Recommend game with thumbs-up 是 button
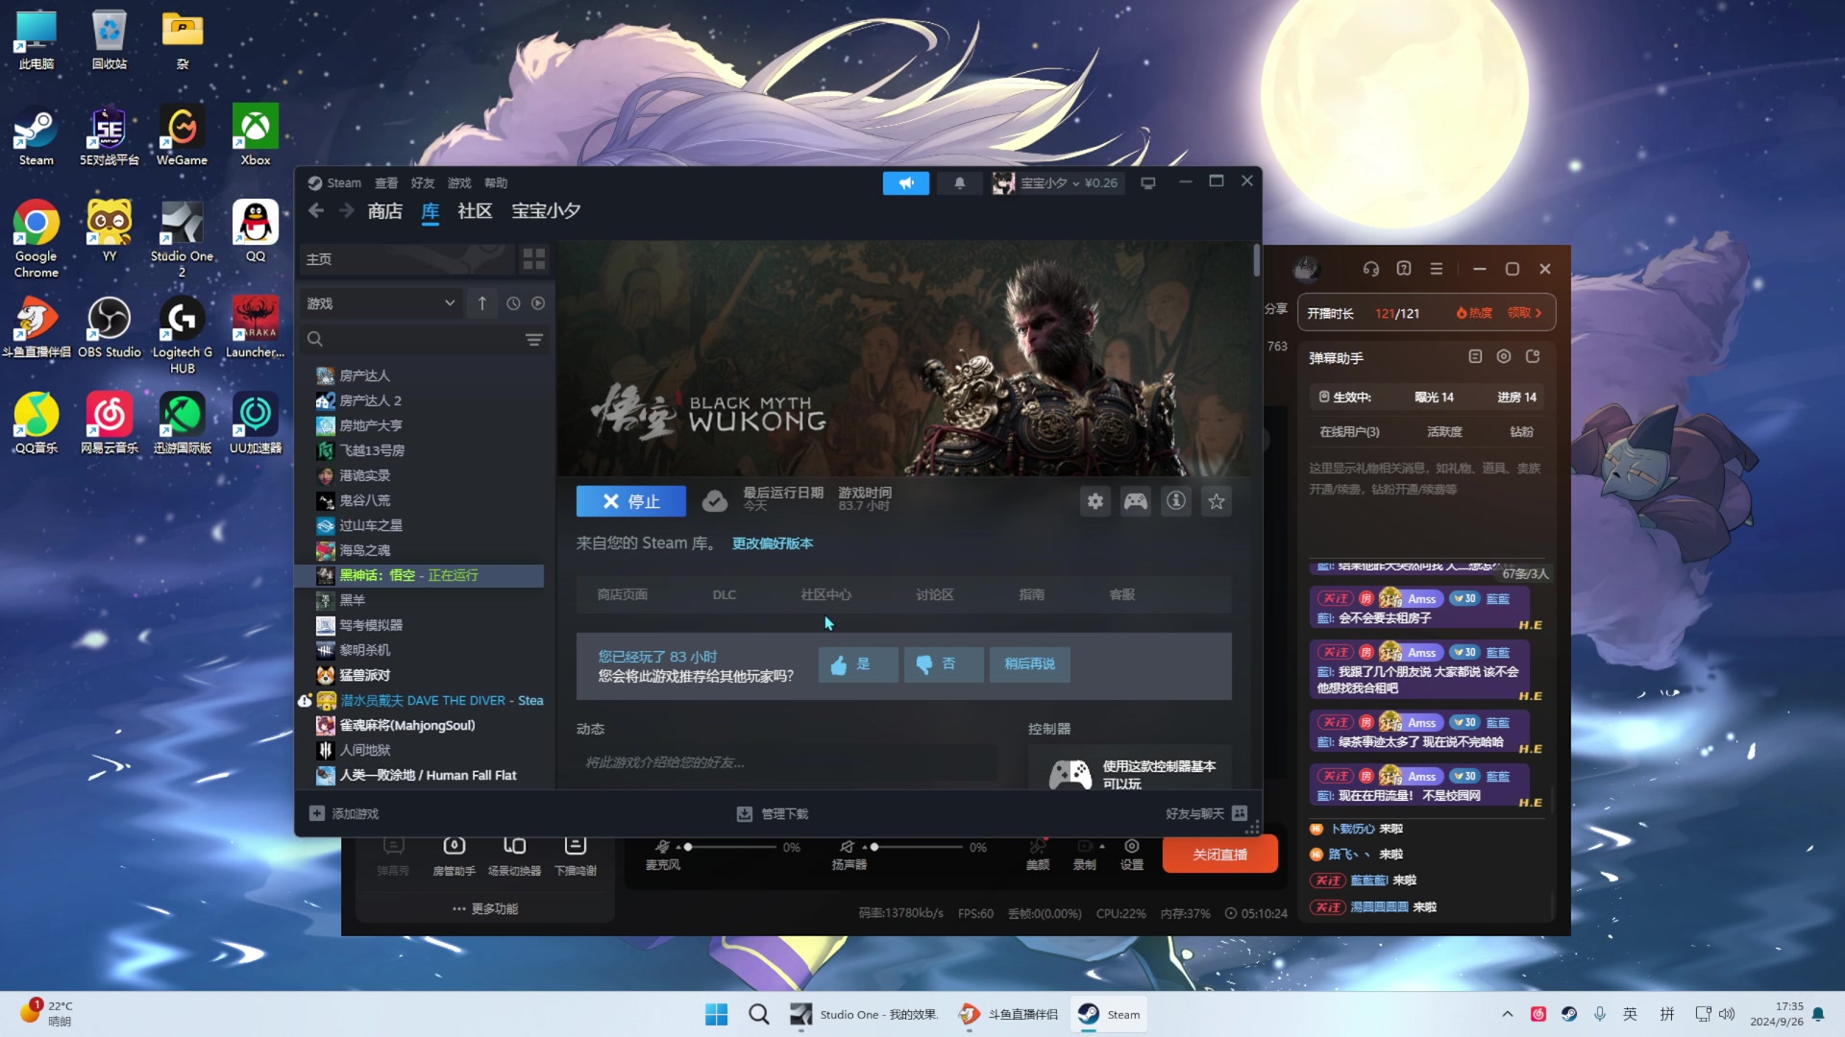The height and width of the screenshot is (1037, 1845). tap(858, 664)
